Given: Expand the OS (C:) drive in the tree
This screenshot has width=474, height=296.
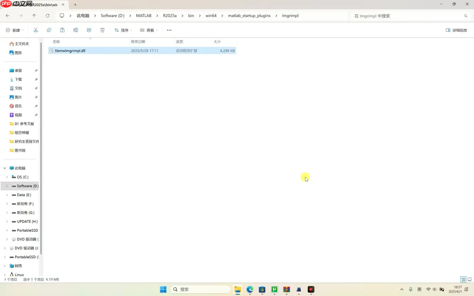Looking at the screenshot, I should click(x=7, y=177).
